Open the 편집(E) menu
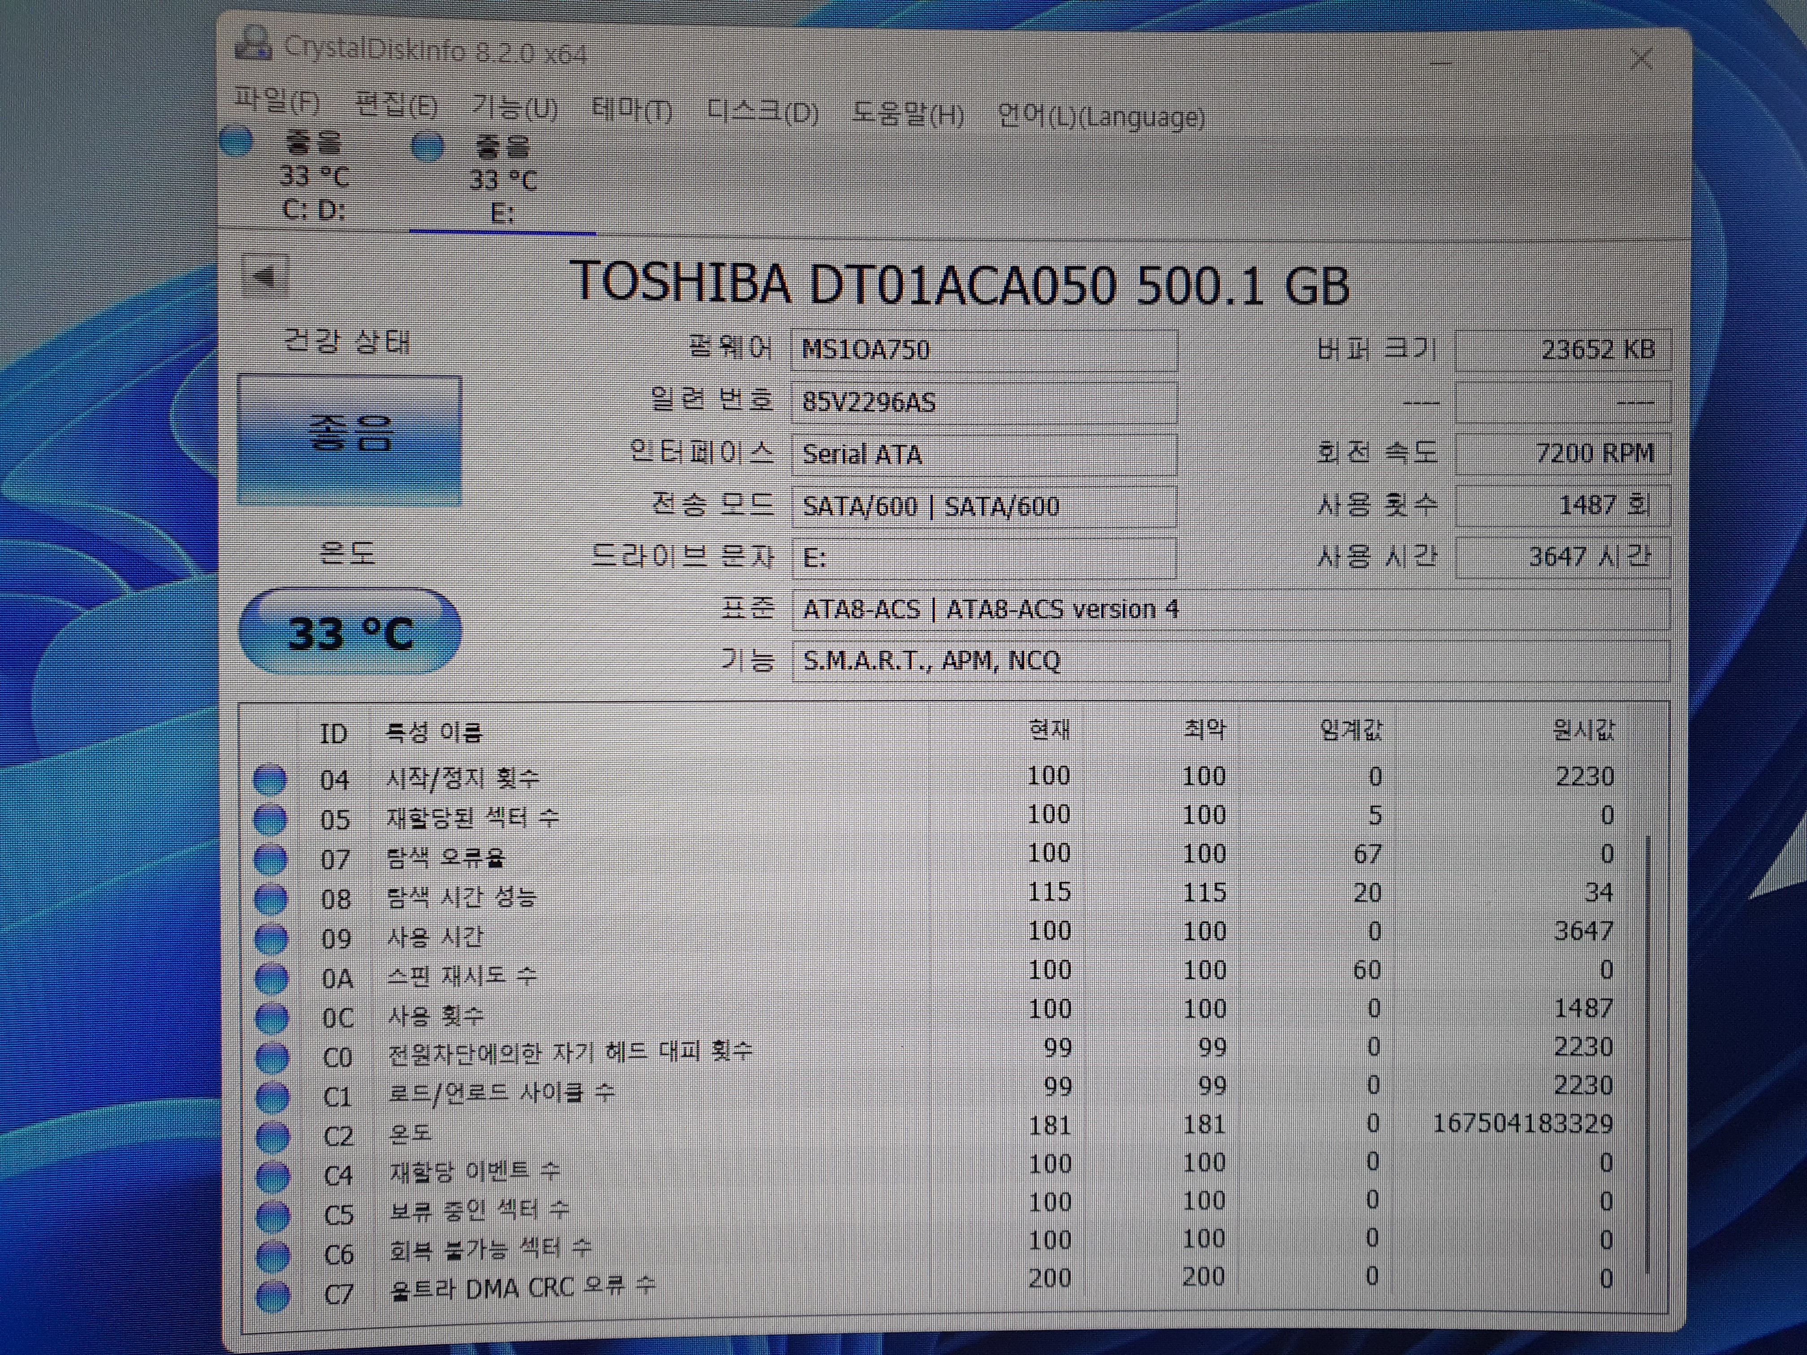Image resolution: width=1807 pixels, height=1355 pixels. click(x=397, y=104)
